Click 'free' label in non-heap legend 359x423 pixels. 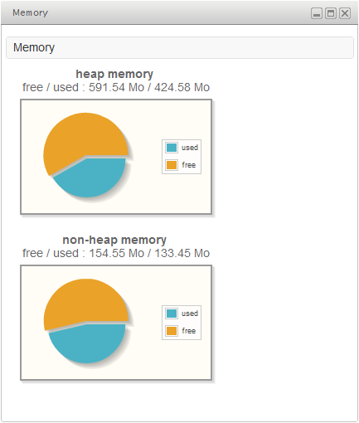(x=189, y=331)
